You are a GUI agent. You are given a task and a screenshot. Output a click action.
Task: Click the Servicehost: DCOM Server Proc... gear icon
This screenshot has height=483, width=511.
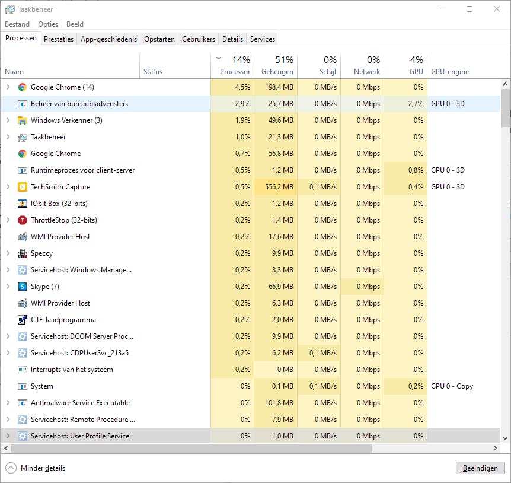point(22,336)
